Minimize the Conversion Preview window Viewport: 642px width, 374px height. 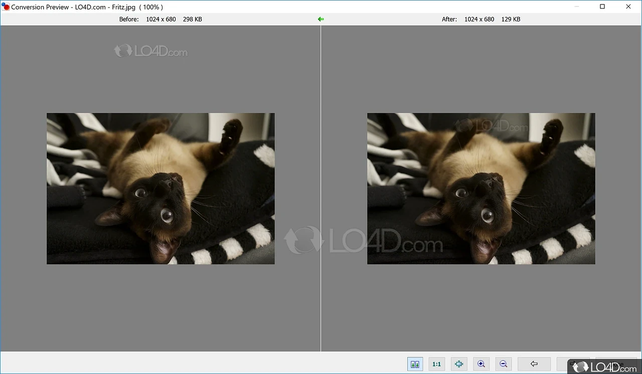click(x=576, y=7)
